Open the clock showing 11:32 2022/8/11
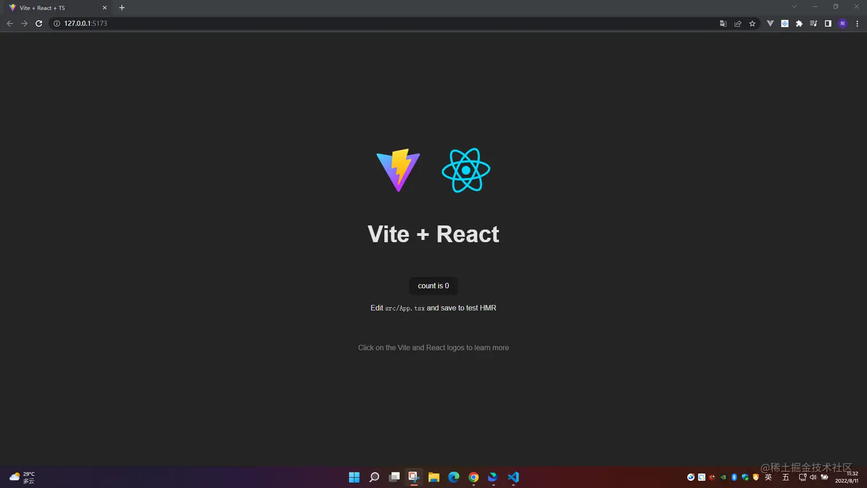The image size is (867, 488). pos(847,477)
